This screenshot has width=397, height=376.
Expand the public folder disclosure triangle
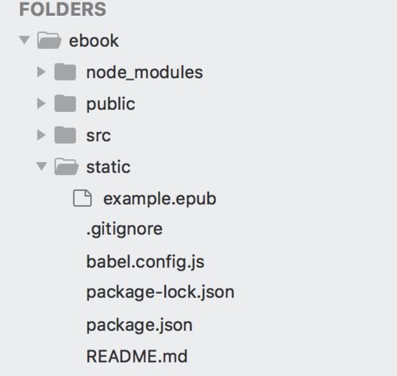(41, 103)
